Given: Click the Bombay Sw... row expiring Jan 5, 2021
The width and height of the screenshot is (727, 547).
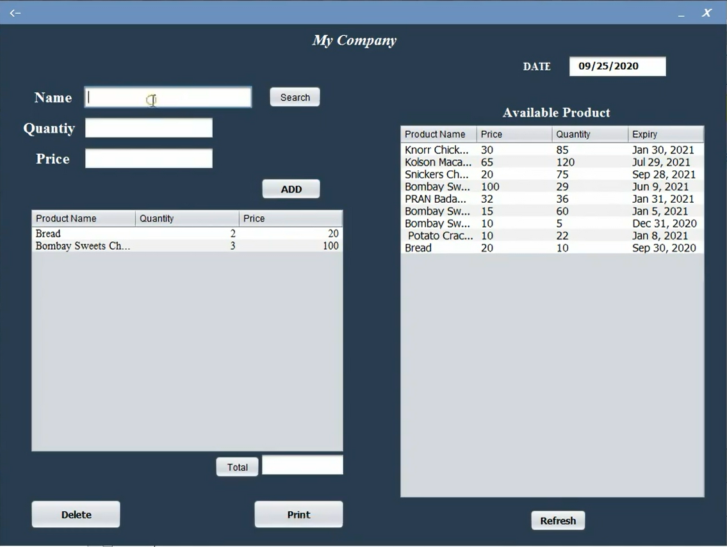Looking at the screenshot, I should click(552, 211).
